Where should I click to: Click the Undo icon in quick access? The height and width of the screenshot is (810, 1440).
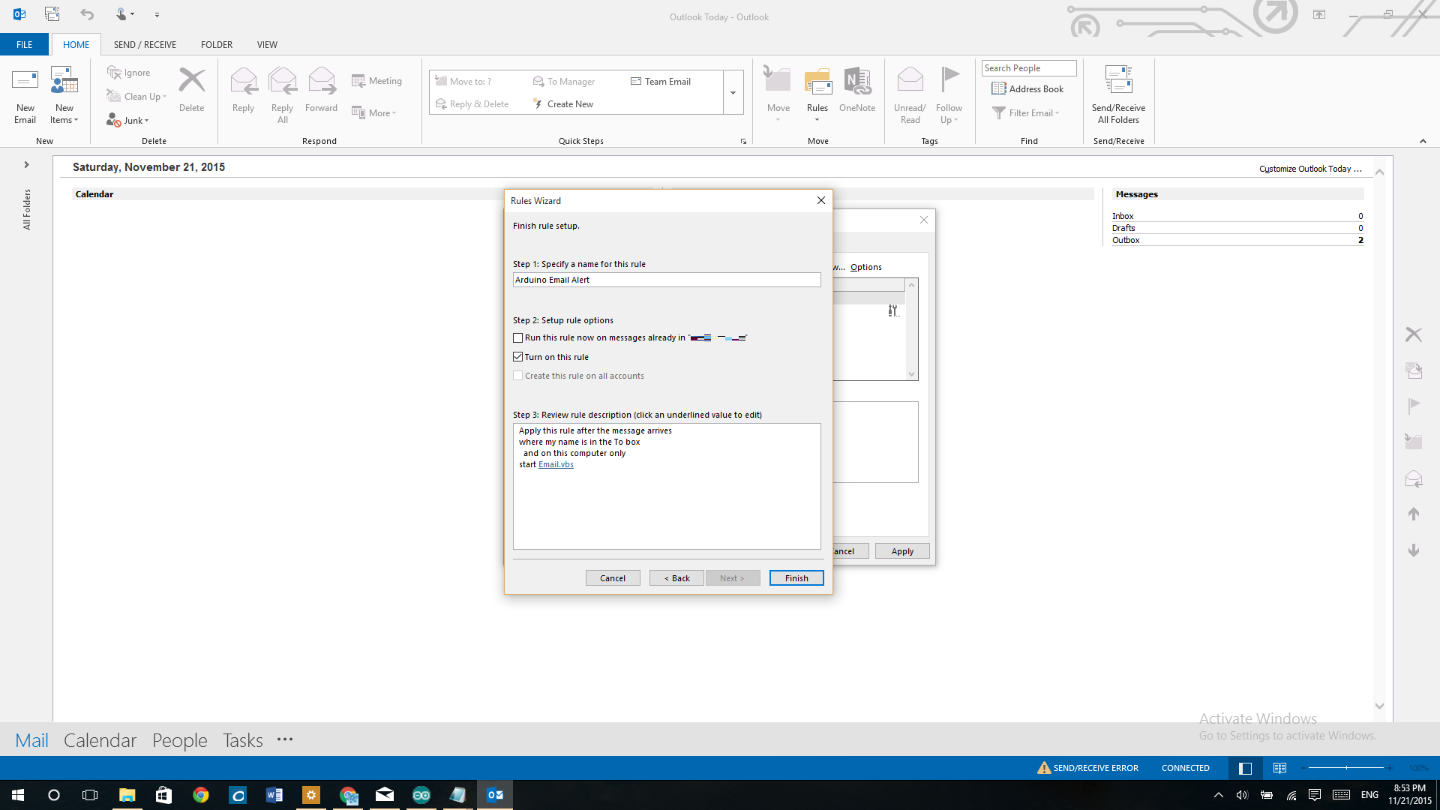point(87,14)
